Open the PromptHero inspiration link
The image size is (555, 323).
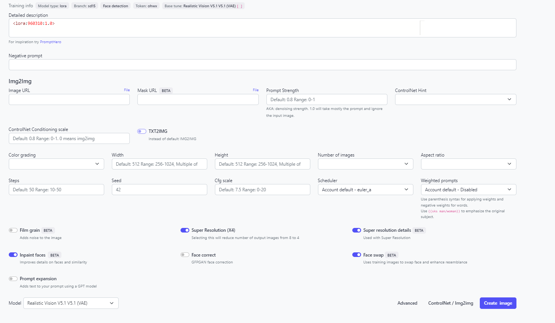tap(50, 42)
